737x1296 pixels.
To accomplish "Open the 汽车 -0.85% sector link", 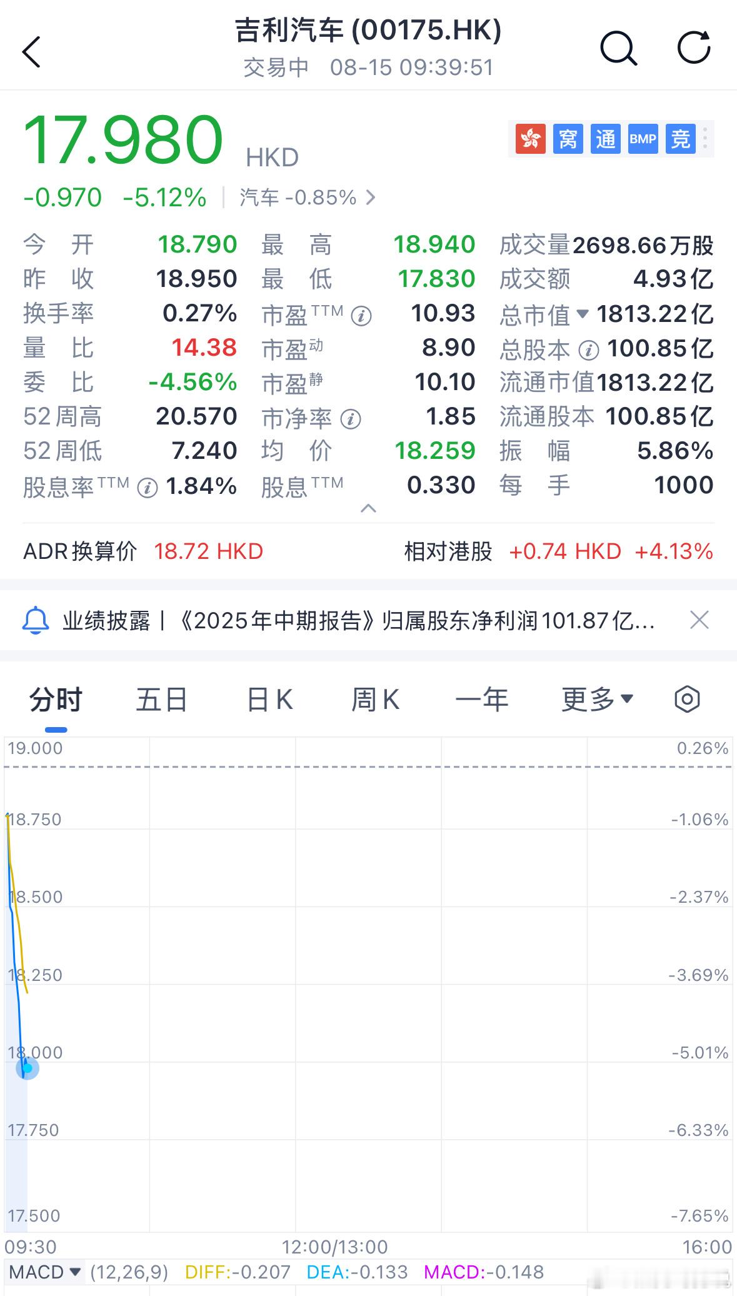I will (308, 198).
